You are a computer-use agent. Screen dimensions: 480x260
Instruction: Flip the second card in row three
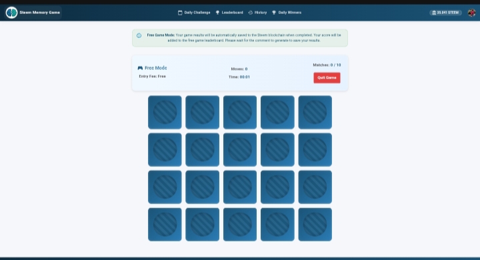203,187
